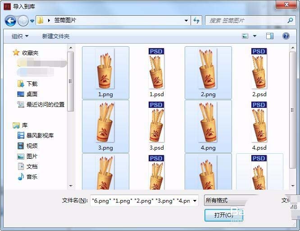Toggle the preview pane icon
Screen dimensions: 300x231
click(x=270, y=36)
